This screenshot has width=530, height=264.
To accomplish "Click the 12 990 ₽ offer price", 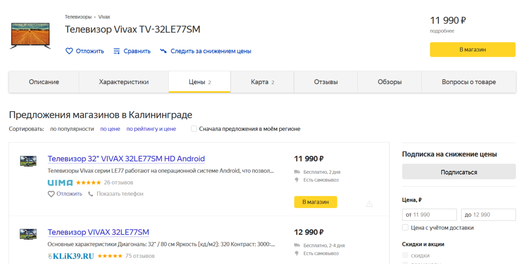I will [x=309, y=232].
